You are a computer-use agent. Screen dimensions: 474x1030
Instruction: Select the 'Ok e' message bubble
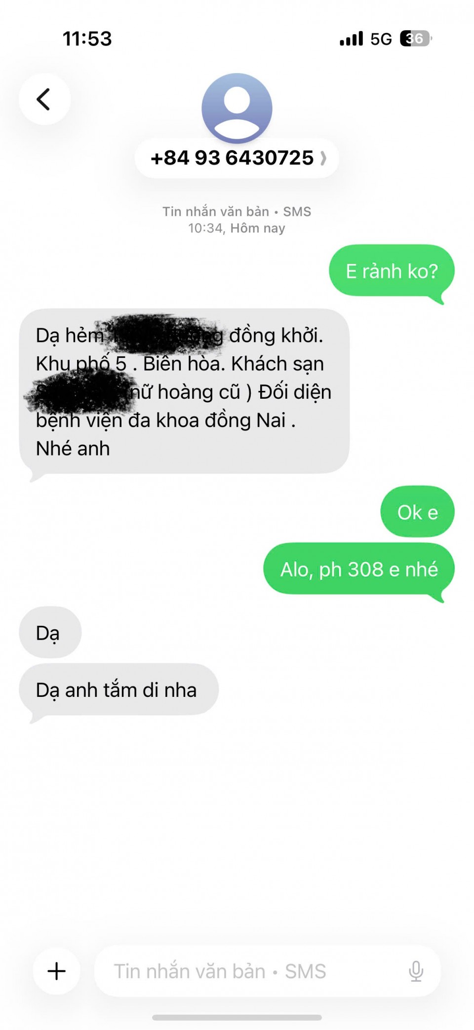pyautogui.click(x=417, y=512)
